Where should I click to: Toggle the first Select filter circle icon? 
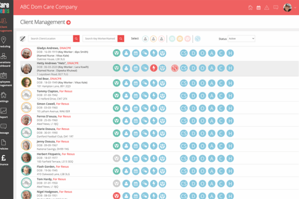(x=145, y=38)
